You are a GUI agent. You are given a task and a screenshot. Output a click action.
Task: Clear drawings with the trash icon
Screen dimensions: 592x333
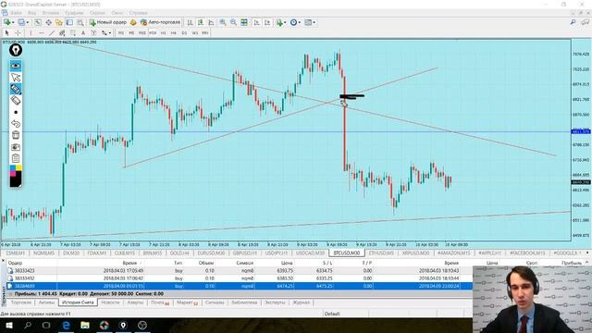coord(16,135)
